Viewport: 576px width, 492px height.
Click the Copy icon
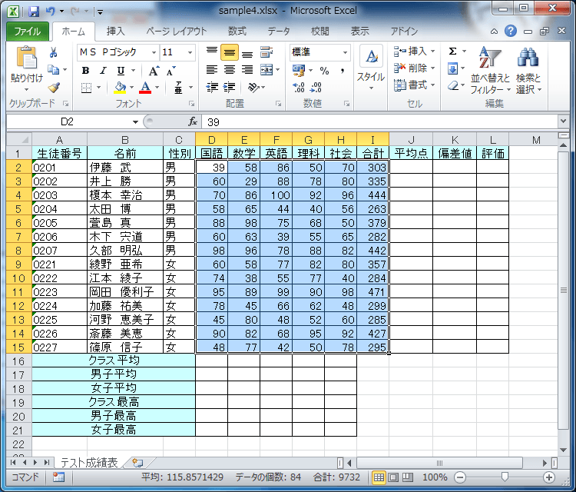point(53,69)
